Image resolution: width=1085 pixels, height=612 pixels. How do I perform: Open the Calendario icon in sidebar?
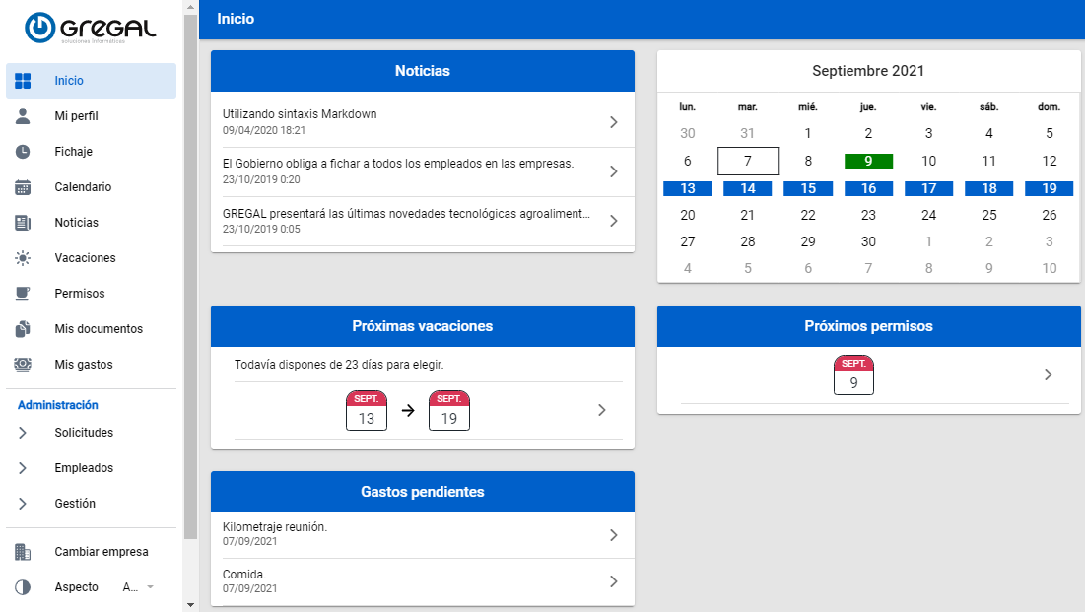(x=24, y=187)
